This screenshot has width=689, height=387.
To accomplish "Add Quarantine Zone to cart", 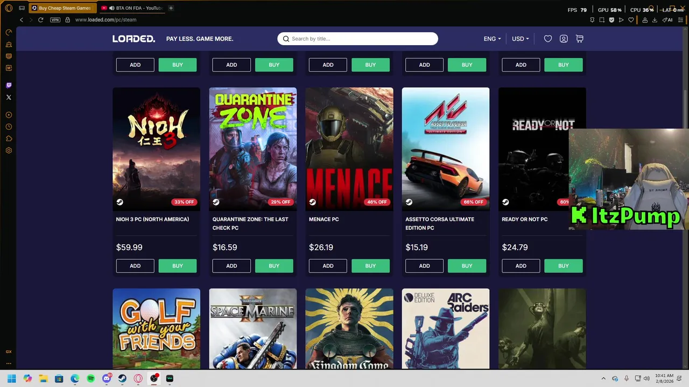I will pyautogui.click(x=231, y=266).
